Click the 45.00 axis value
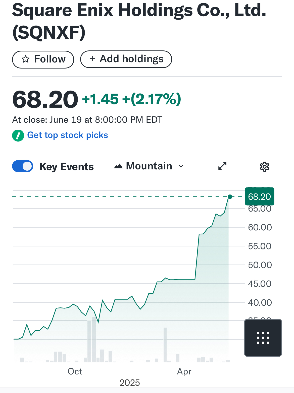The image size is (294, 393). coord(260,284)
